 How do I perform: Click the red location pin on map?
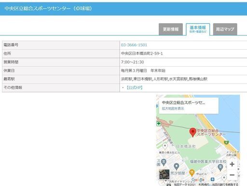pyautogui.click(x=192, y=132)
